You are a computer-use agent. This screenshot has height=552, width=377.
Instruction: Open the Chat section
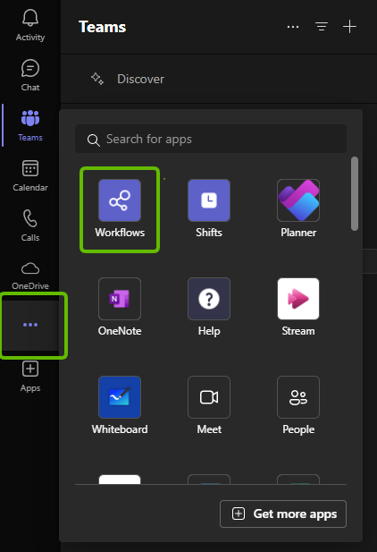click(30, 75)
